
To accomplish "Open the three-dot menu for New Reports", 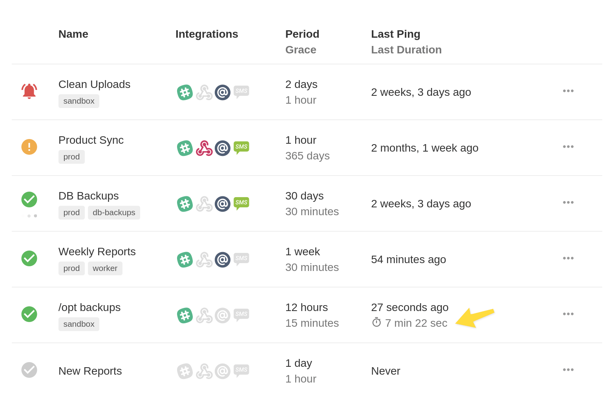I will coord(568,370).
